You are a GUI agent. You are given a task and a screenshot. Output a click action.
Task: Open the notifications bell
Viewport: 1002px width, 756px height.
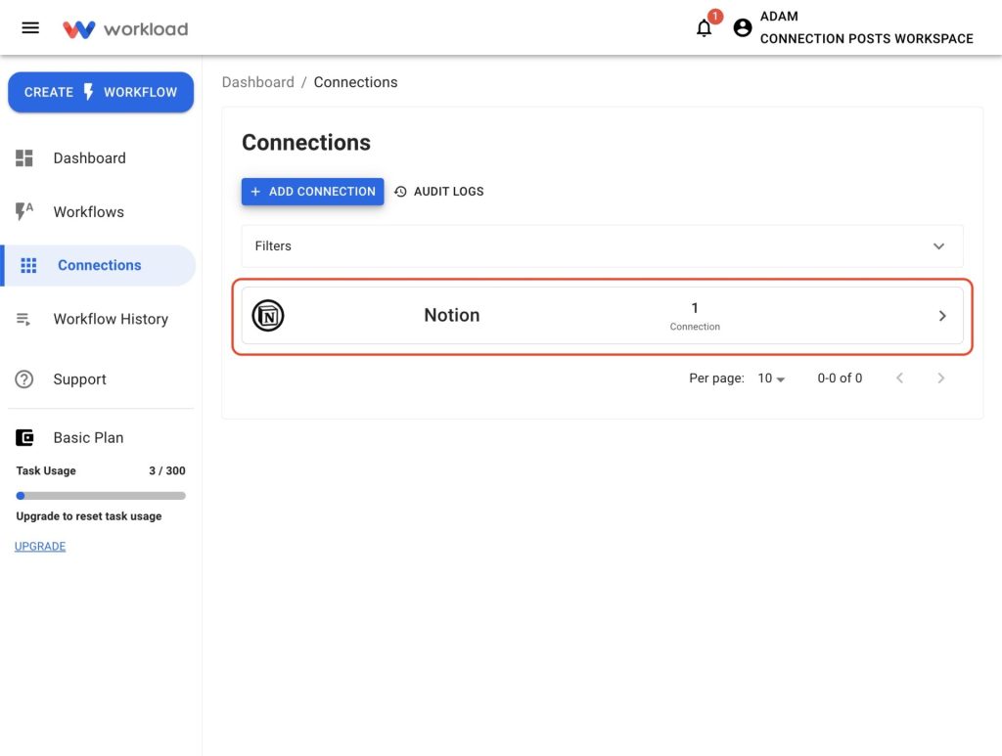704,28
